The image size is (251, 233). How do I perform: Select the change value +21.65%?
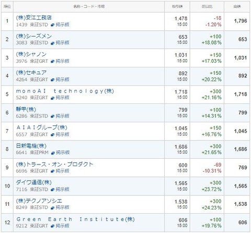[212, 153]
